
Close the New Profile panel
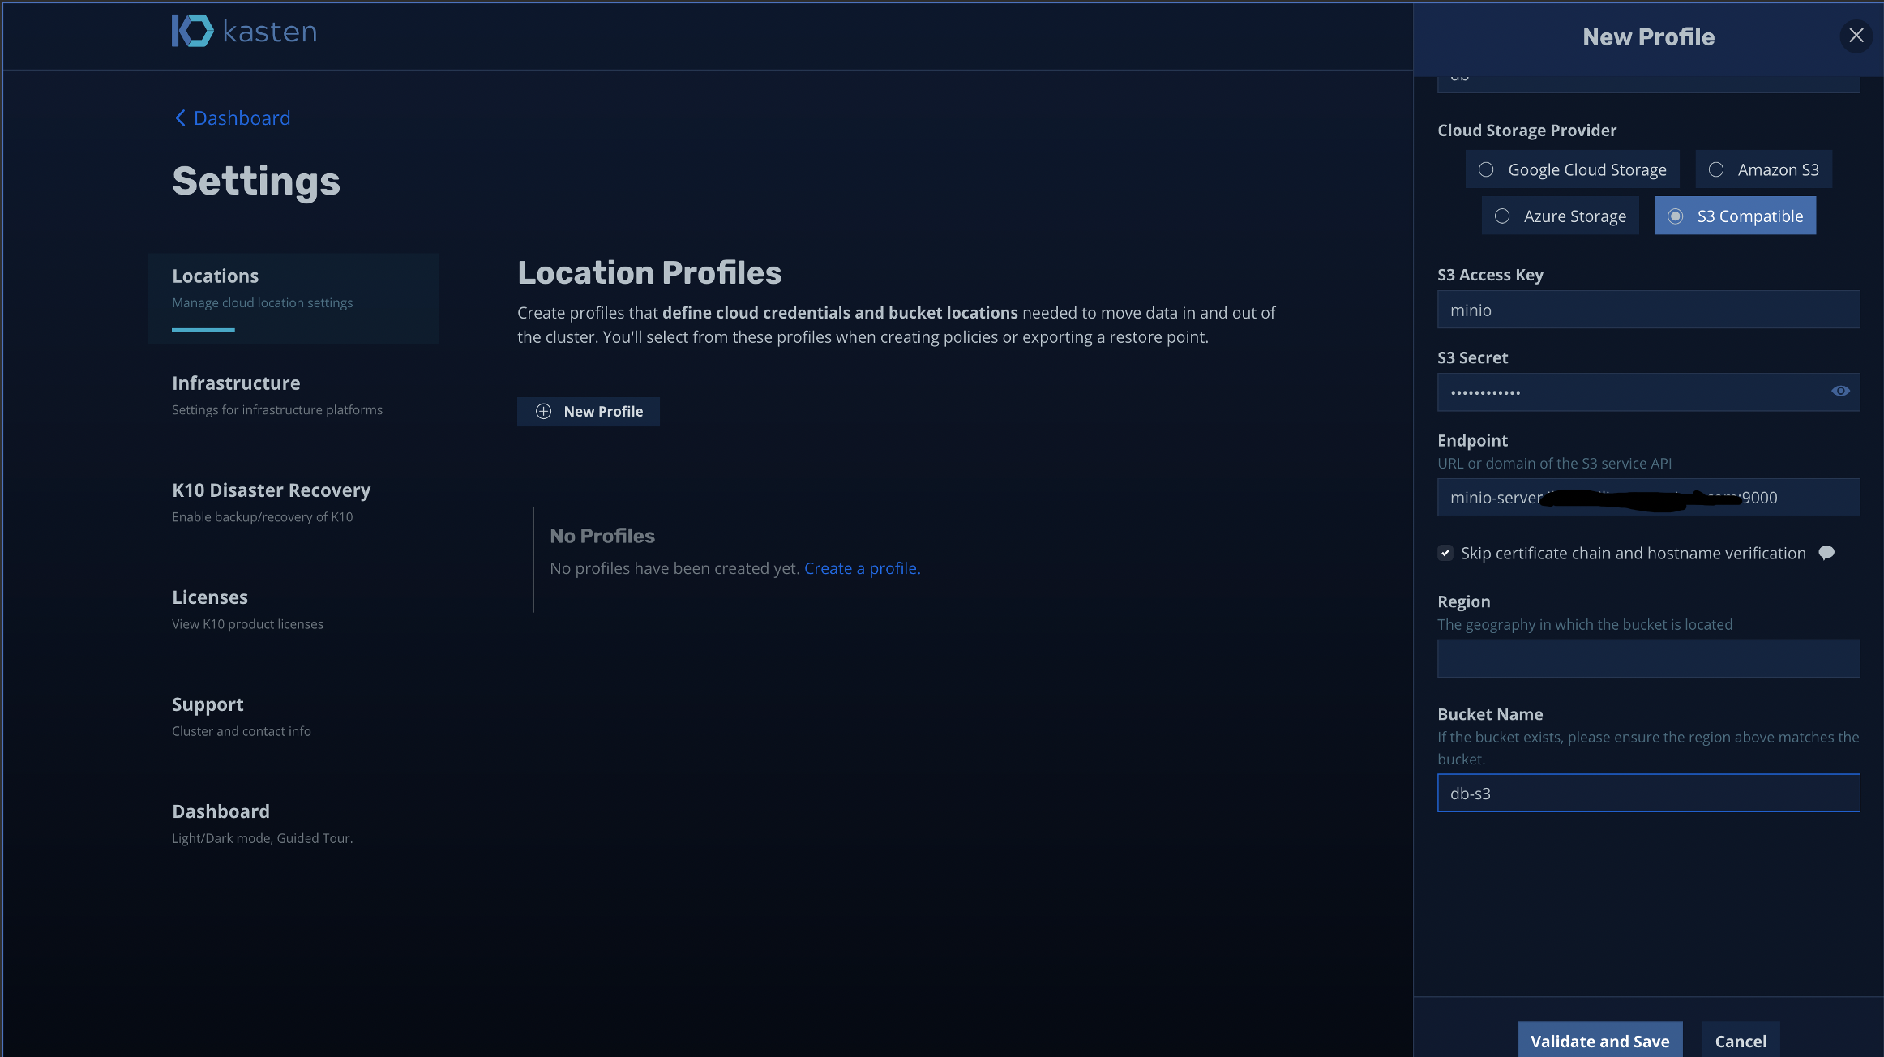click(1856, 36)
